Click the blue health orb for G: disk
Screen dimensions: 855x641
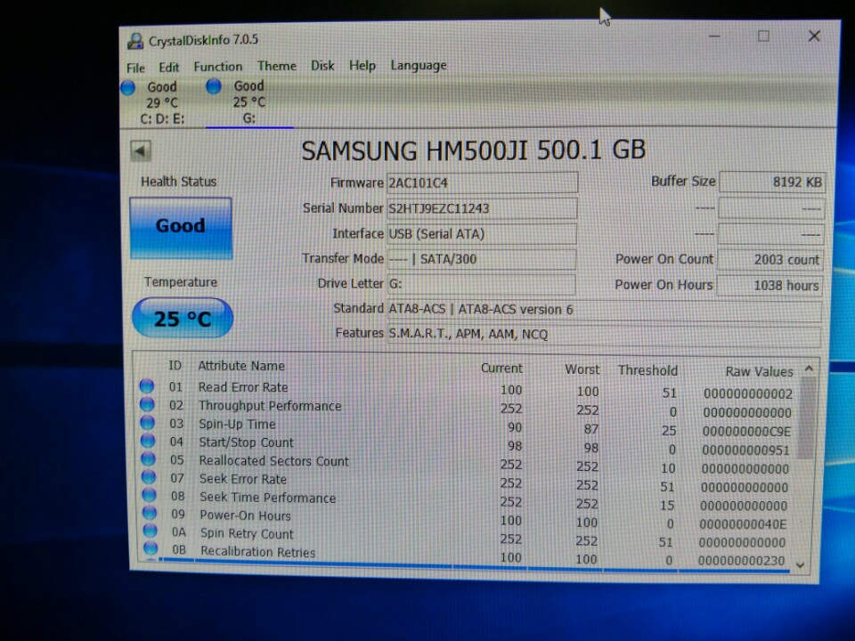pyautogui.click(x=214, y=86)
